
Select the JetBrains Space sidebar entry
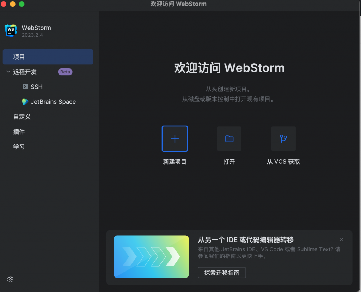[53, 102]
